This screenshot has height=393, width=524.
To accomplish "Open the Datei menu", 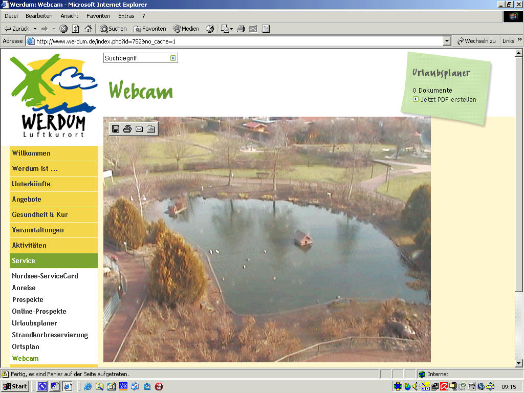I will 11,16.
